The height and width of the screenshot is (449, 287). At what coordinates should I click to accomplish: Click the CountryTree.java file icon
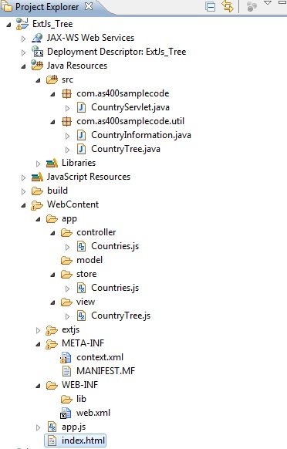click(81, 149)
